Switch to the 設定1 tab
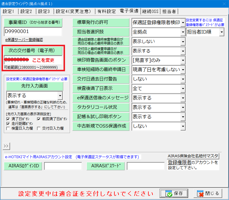 coord(9,11)
